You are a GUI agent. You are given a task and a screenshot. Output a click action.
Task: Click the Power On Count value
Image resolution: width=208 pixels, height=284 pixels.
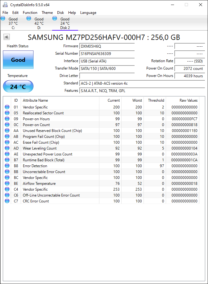coord(190,69)
